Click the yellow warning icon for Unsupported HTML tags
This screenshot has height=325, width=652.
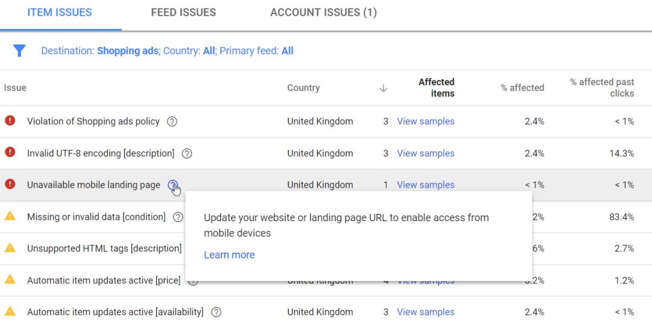10,248
